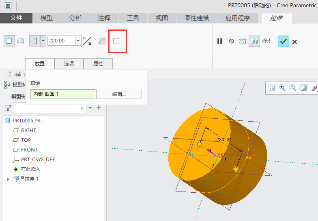Click the model tree search filter field
318x221 pixels.
(x=46, y=108)
